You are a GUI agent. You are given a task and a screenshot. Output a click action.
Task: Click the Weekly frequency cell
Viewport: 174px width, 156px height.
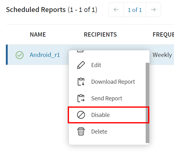[x=162, y=55]
